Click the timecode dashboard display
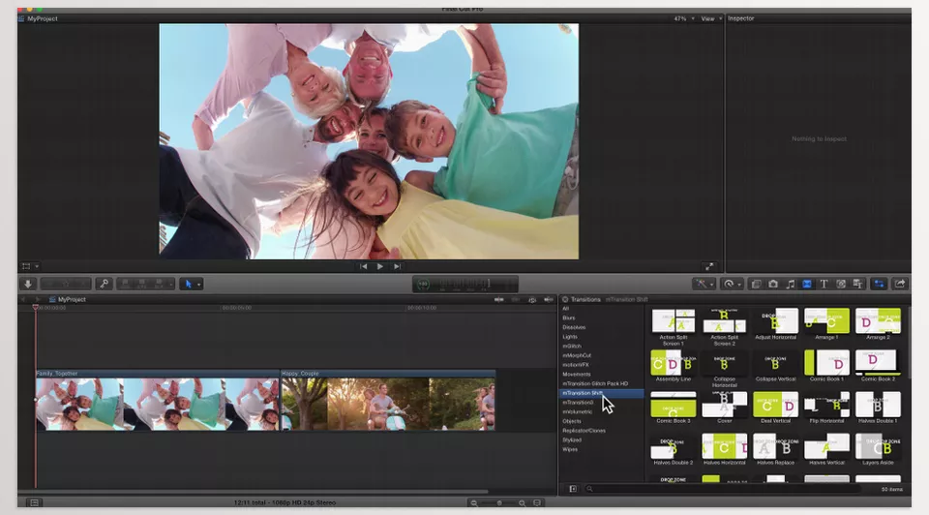 pyautogui.click(x=465, y=285)
